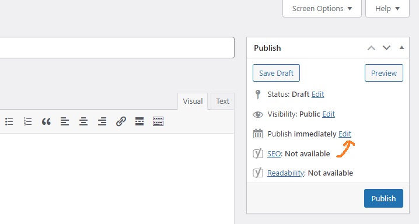Click the Preview button
The width and height of the screenshot is (419, 224).
tap(384, 73)
